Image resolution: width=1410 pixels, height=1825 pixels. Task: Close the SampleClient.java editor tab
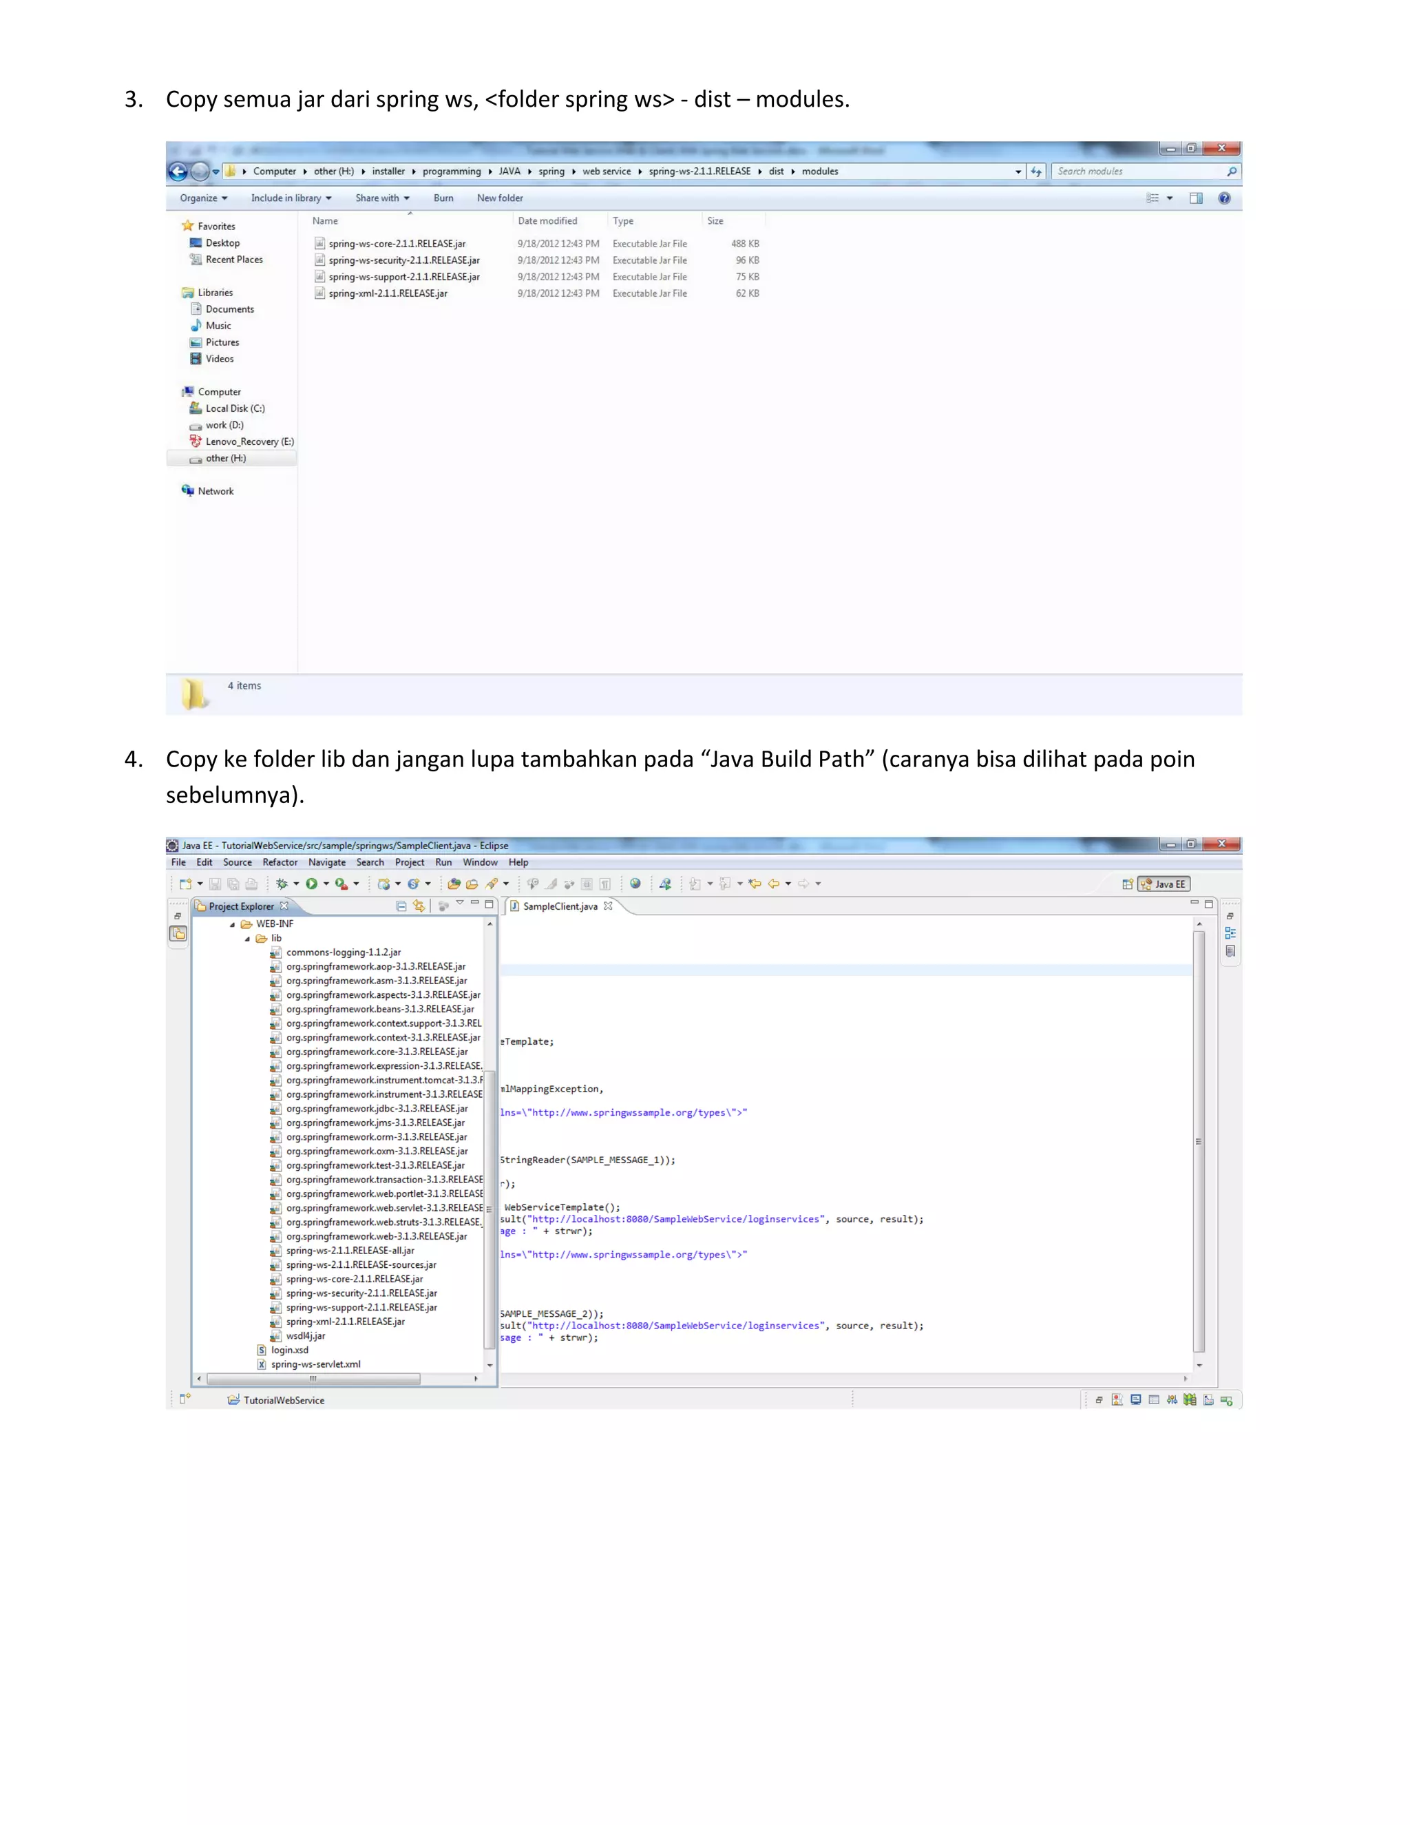click(608, 906)
